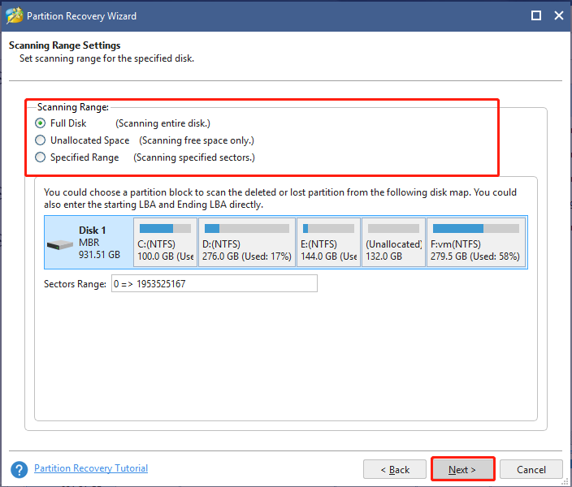
Task: Go back with the Back button
Action: (395, 469)
